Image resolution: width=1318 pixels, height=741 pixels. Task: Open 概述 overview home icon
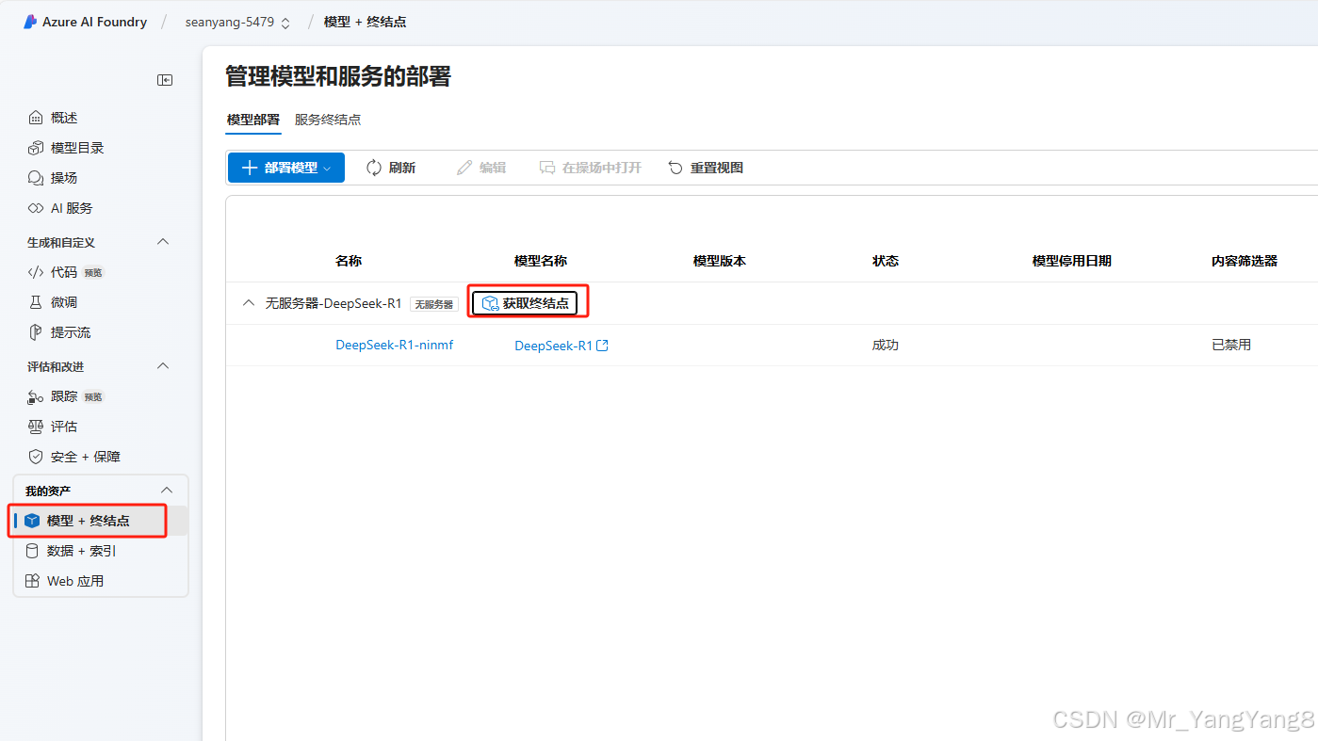[36, 118]
